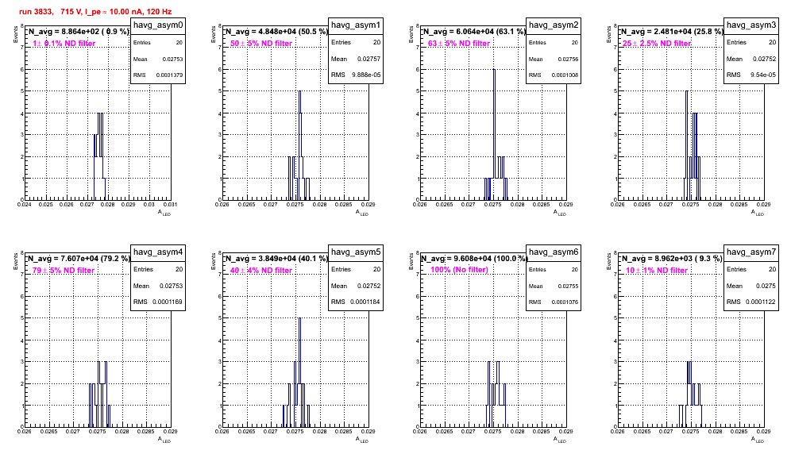
Task: Click the N_avg = 2.481e+04 label
Action: point(672,32)
